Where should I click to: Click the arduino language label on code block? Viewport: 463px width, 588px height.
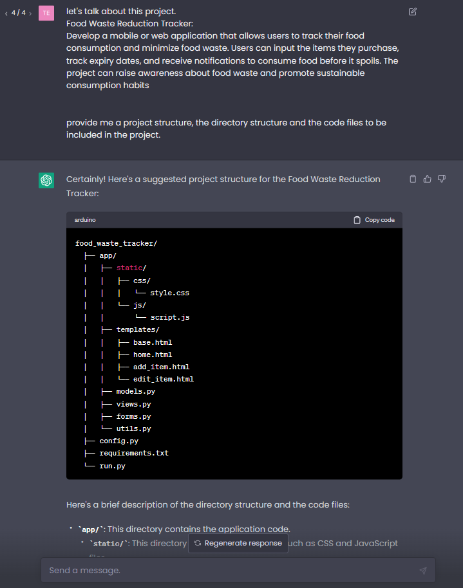pos(84,219)
